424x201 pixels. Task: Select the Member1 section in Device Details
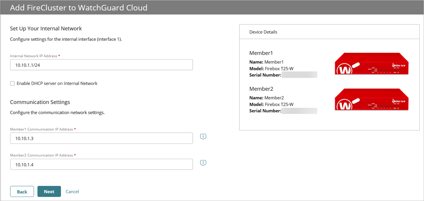click(261, 53)
